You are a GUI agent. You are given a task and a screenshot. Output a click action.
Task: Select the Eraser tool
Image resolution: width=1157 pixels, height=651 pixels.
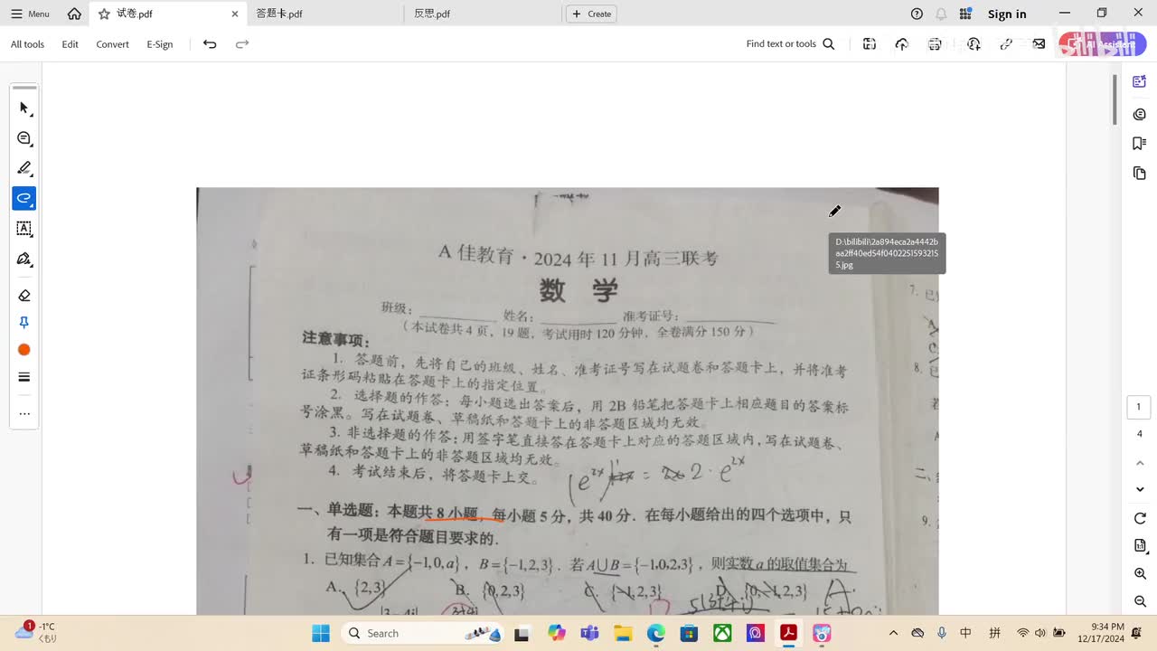[x=24, y=296]
